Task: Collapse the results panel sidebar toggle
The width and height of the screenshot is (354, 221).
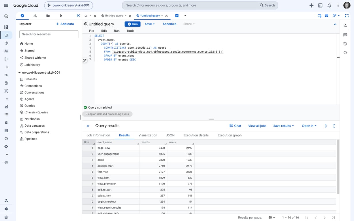Action: (x=88, y=126)
